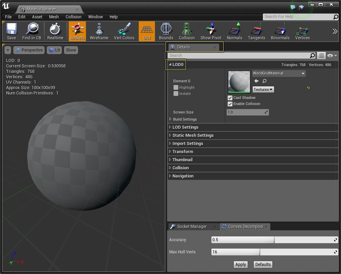Image resolution: width=341 pixels, height=274 pixels.
Task: Expand the Transform section in Details
Action: 183,151
